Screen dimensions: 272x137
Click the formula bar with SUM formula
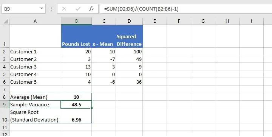[186, 9]
